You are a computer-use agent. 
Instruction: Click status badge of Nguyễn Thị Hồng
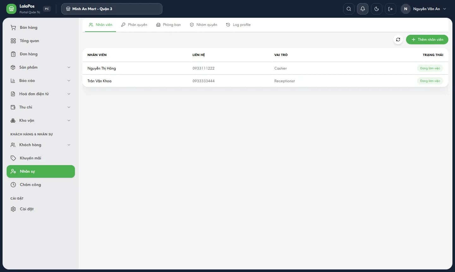click(x=430, y=68)
